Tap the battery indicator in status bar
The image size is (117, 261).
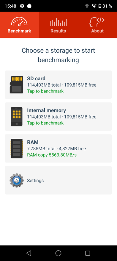pos(100,6)
